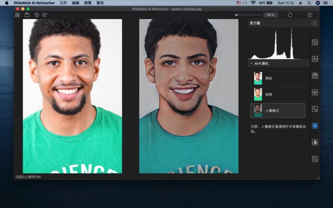Select the 經典 cartoon style
The height and width of the screenshot is (208, 333).
pyautogui.click(x=278, y=94)
